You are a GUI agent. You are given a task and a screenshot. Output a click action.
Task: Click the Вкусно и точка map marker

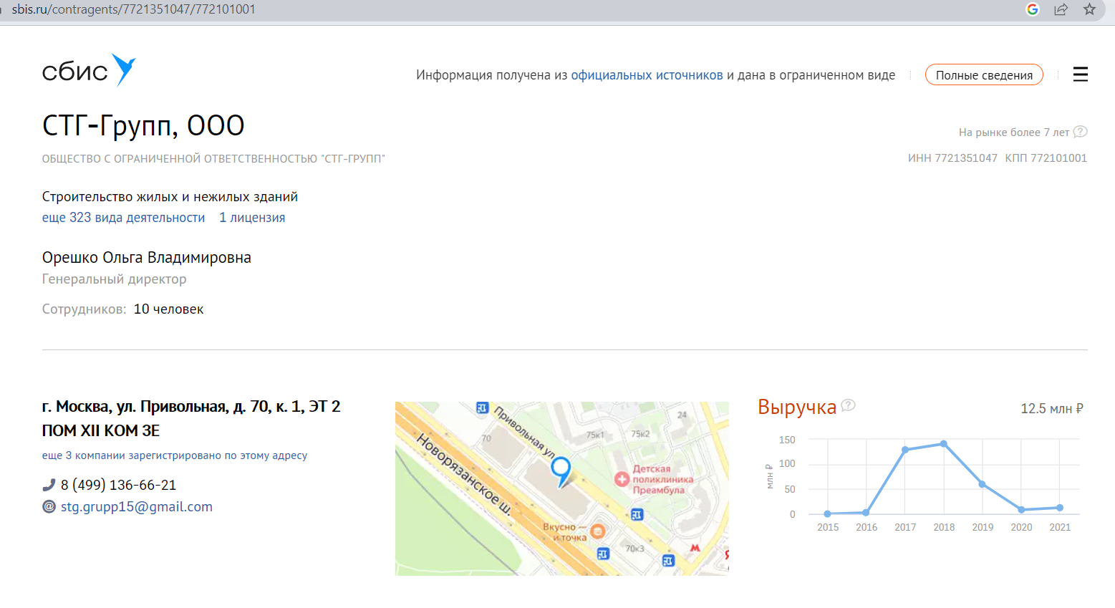click(x=597, y=531)
